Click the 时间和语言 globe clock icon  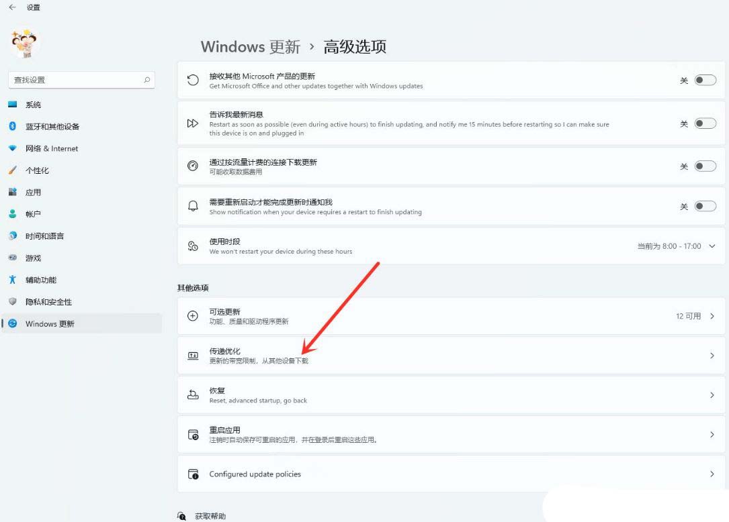(x=13, y=236)
